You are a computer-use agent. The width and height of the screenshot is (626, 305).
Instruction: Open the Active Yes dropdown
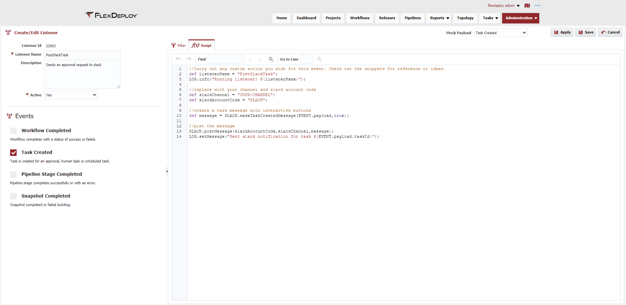coord(71,95)
